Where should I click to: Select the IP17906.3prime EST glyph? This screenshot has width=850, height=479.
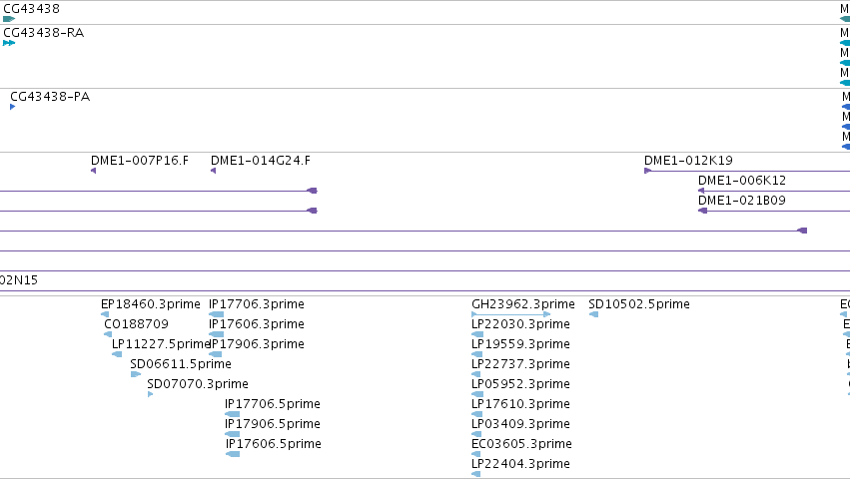[x=215, y=354]
